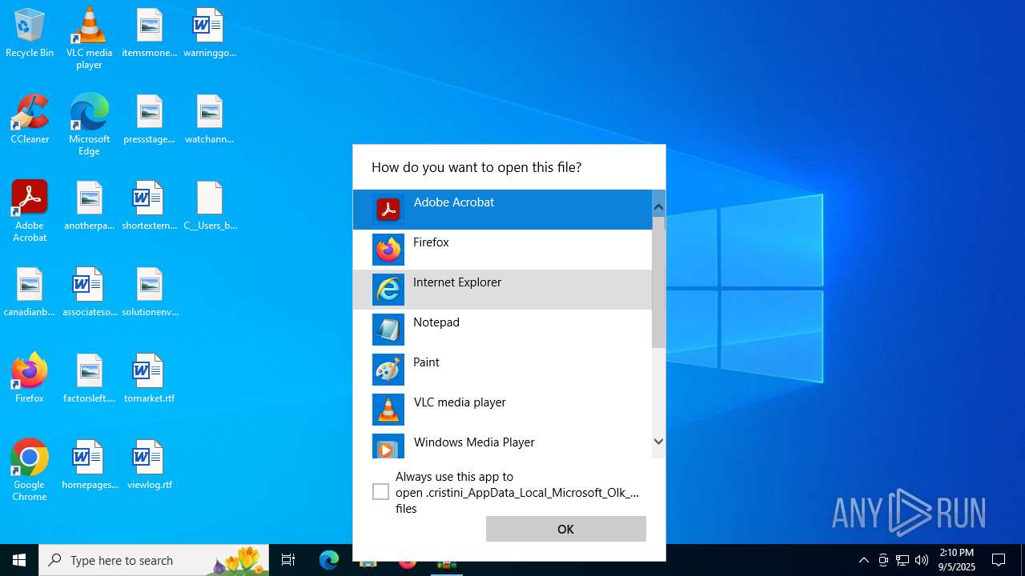Select the warninggo... Word document on the desktop

point(209,34)
